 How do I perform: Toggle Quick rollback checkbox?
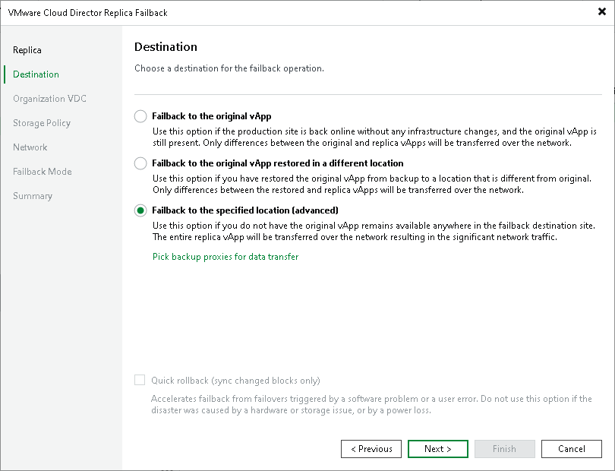(140, 380)
